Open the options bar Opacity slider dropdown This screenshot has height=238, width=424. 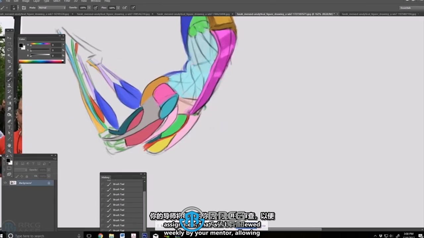tap(89, 8)
